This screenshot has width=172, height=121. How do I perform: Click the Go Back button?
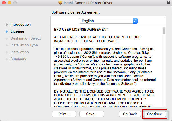pos(130,114)
